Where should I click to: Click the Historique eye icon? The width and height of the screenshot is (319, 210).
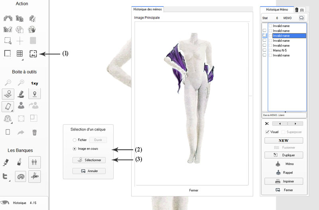pos(6,202)
